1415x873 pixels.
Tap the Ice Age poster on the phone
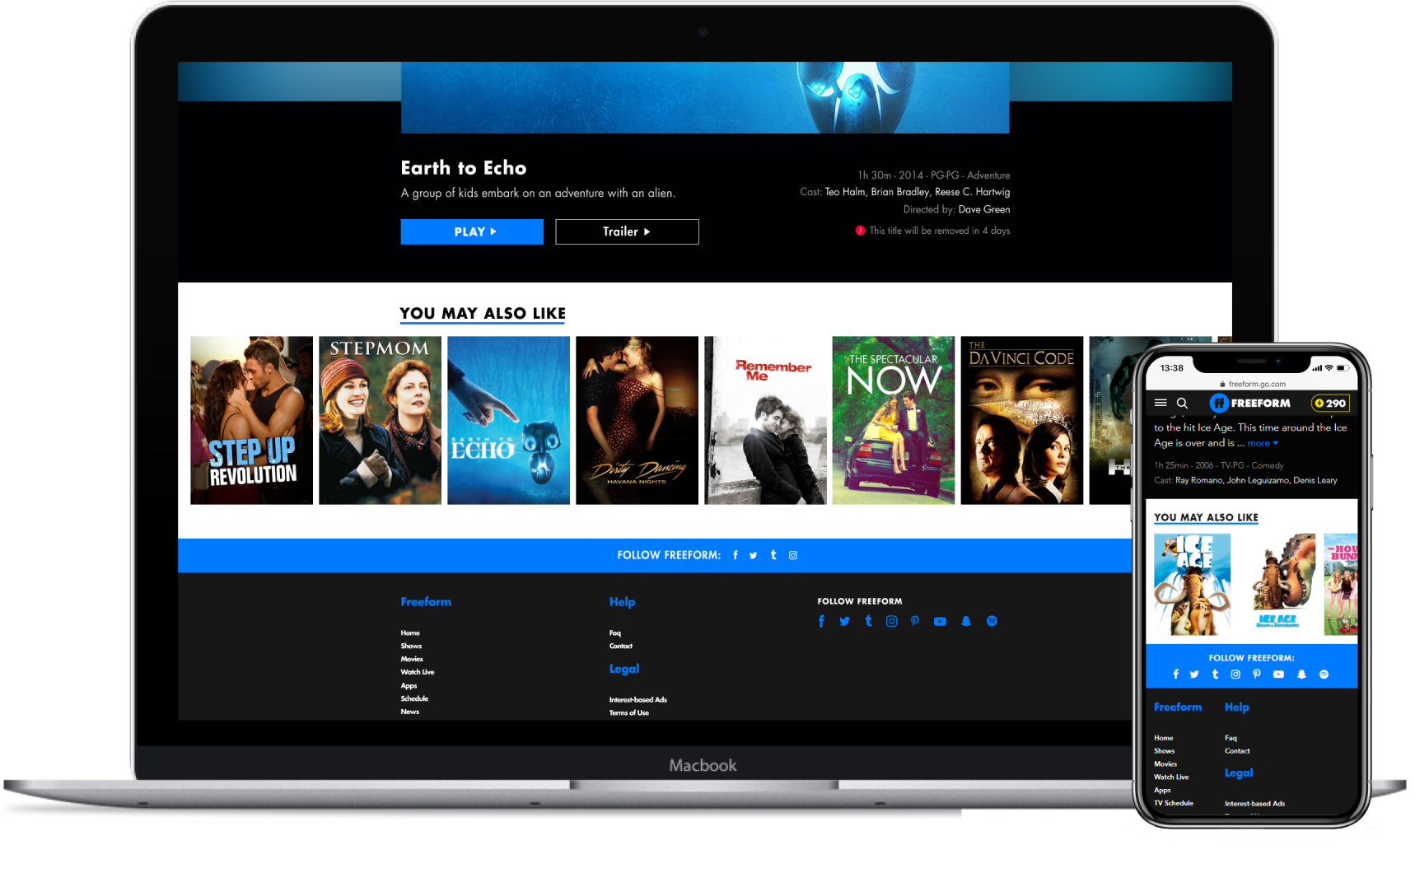1193,584
